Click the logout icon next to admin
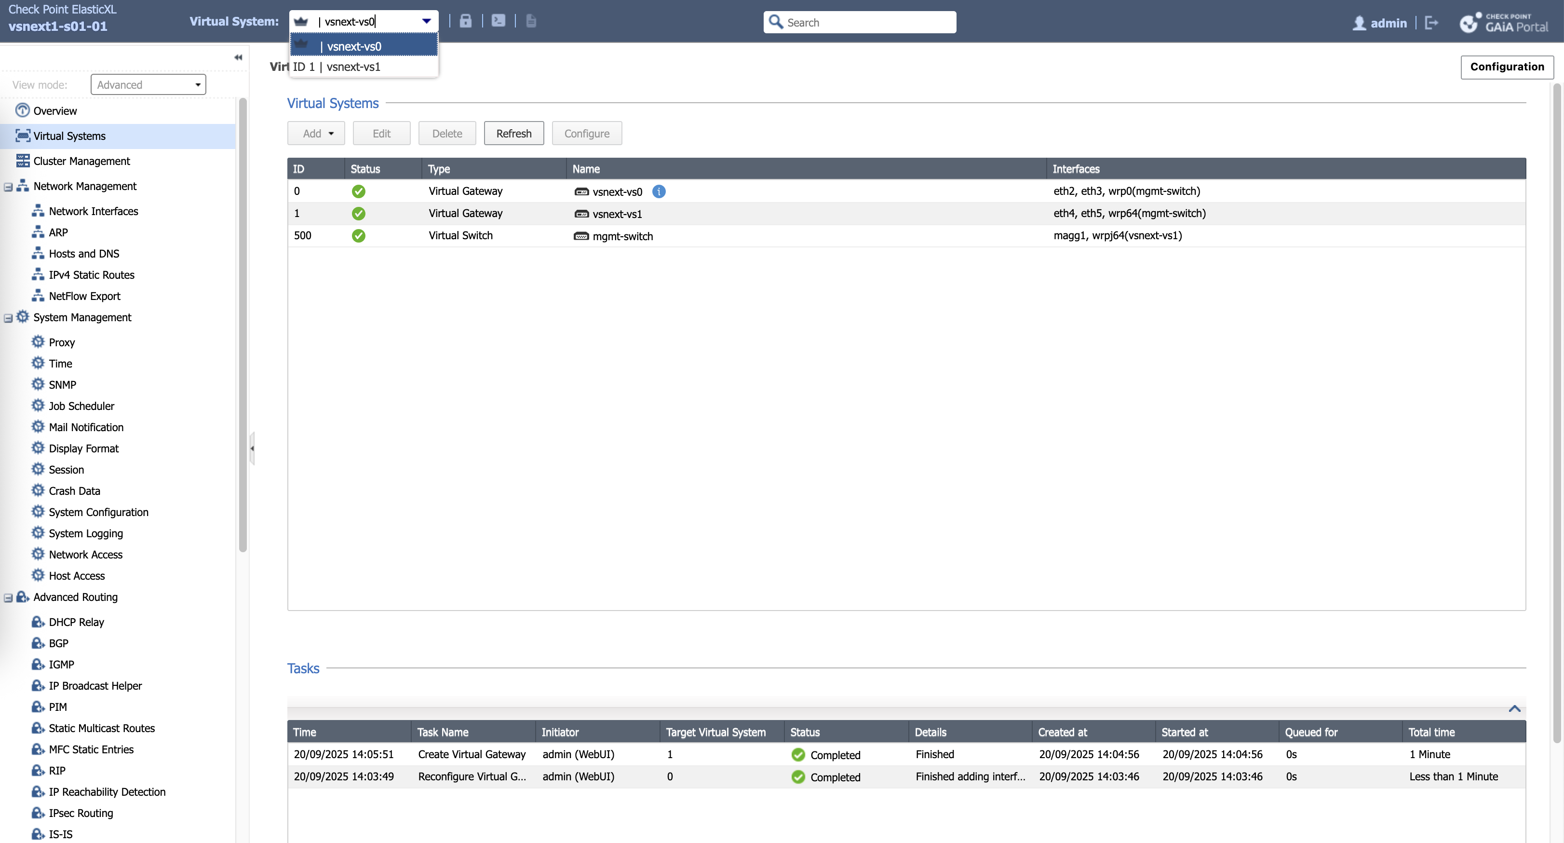 (1431, 23)
